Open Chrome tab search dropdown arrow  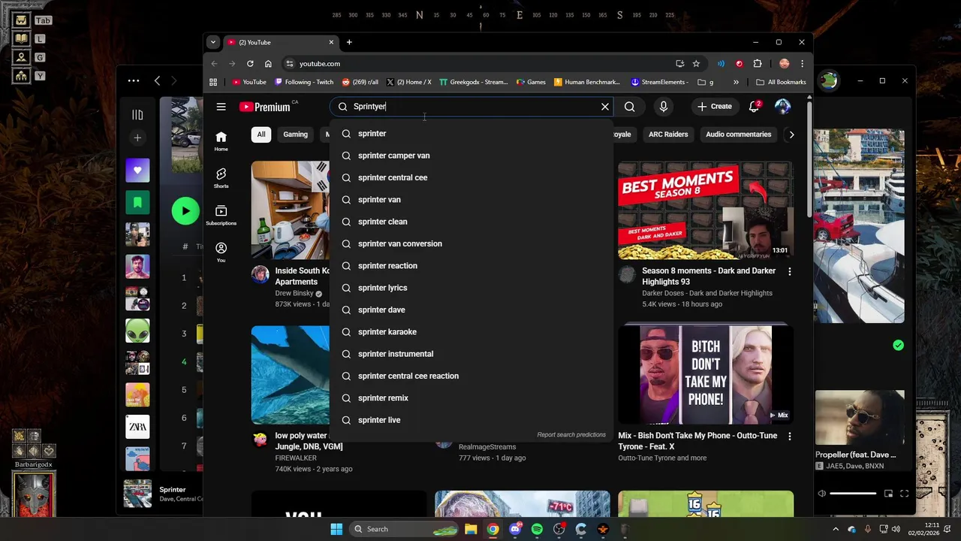(x=213, y=42)
